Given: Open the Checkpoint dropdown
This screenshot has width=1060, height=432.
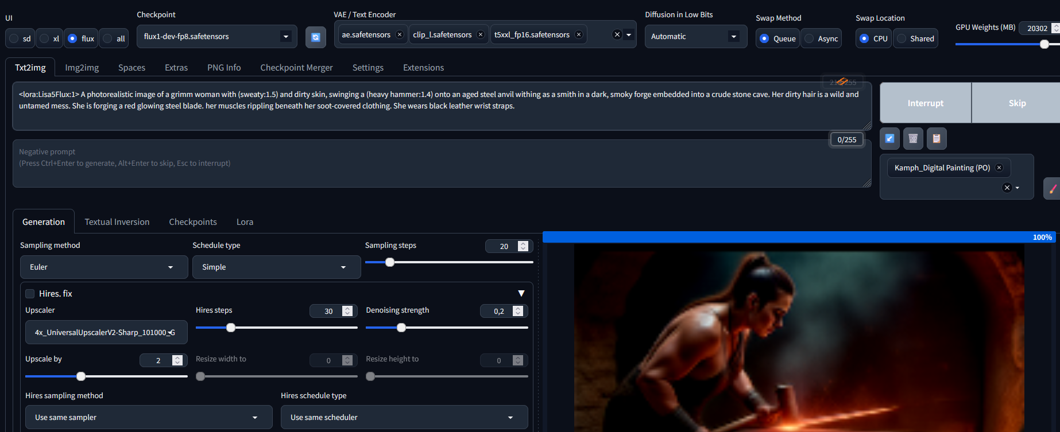Looking at the screenshot, I should click(217, 37).
